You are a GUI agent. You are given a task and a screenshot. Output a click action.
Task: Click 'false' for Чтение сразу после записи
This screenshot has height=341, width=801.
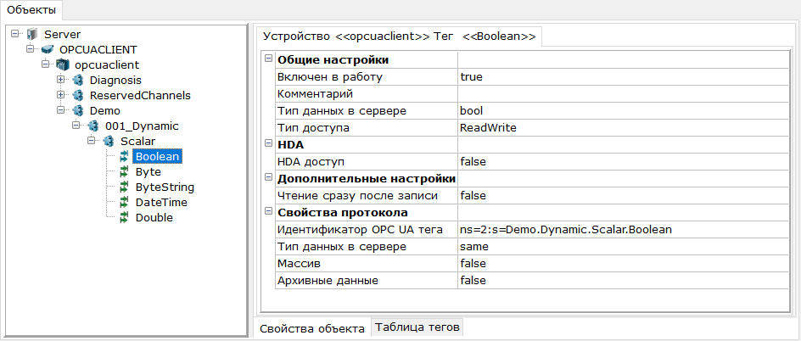pyautogui.click(x=623, y=195)
